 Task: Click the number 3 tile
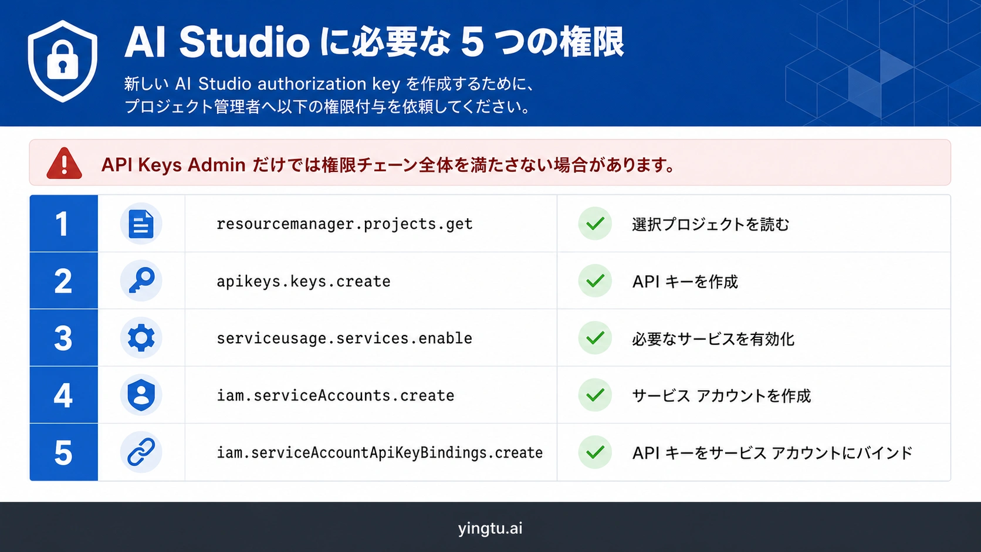63,338
